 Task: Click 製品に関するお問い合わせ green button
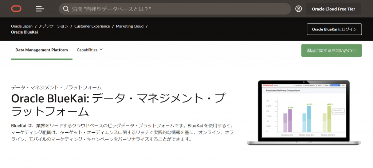(x=331, y=51)
